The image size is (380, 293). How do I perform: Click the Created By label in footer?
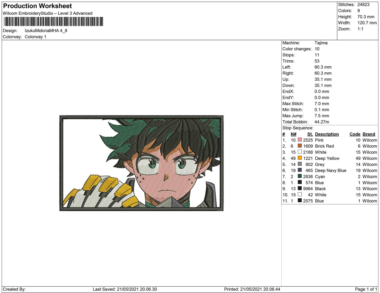click(14, 289)
